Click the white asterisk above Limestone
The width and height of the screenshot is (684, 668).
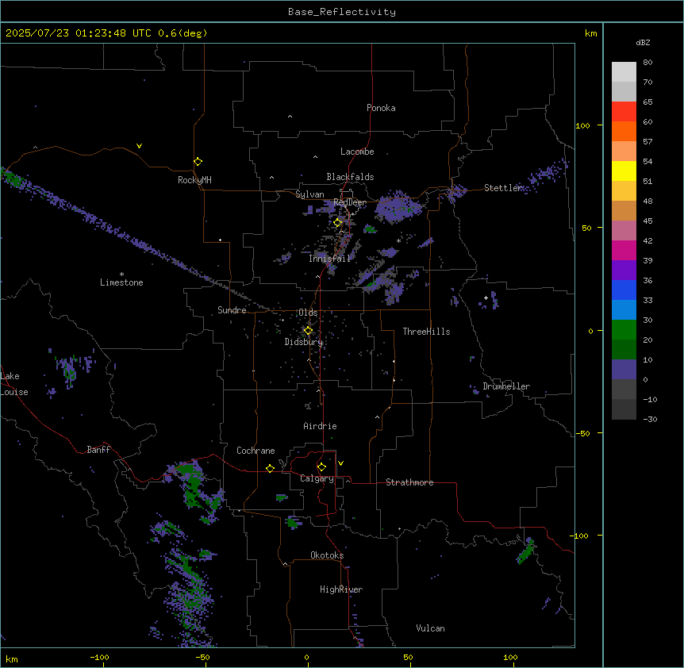[x=121, y=274]
